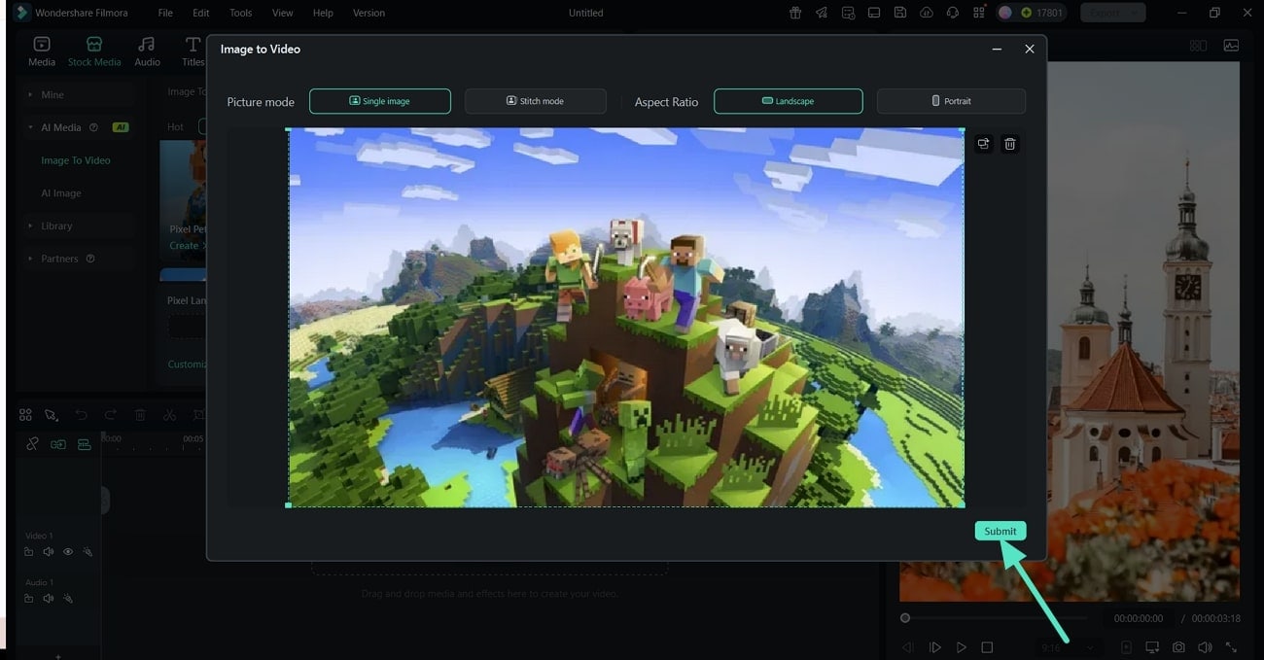Switch to the Audio tab
1264x660 pixels.
point(147,52)
